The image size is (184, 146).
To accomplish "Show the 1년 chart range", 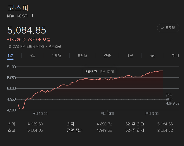I will click(130, 55).
